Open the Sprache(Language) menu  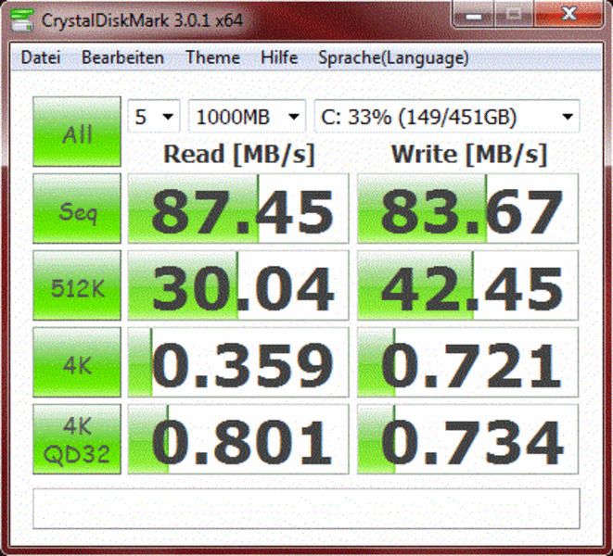pyautogui.click(x=393, y=57)
